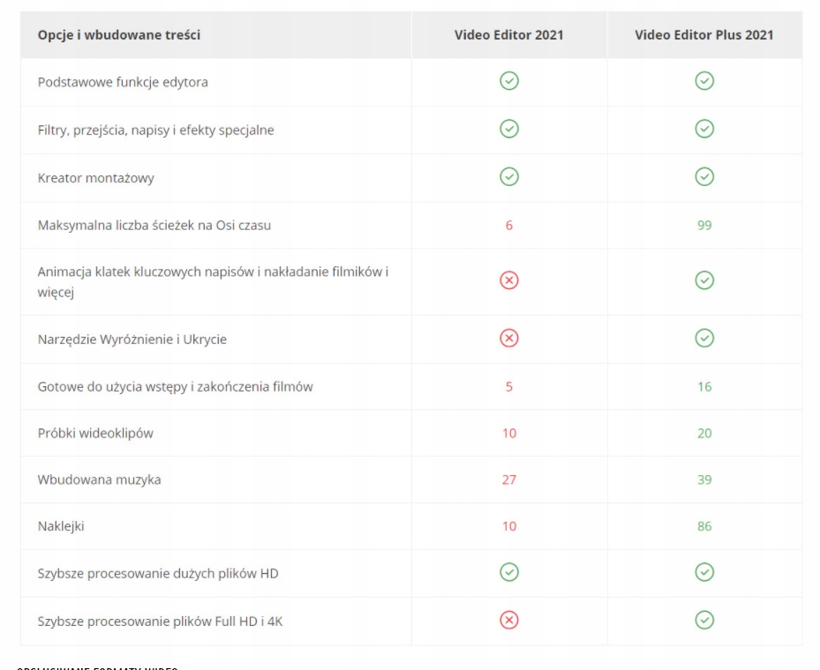
Task: Click the value 86 in the Naklejki row
Action: point(704,526)
